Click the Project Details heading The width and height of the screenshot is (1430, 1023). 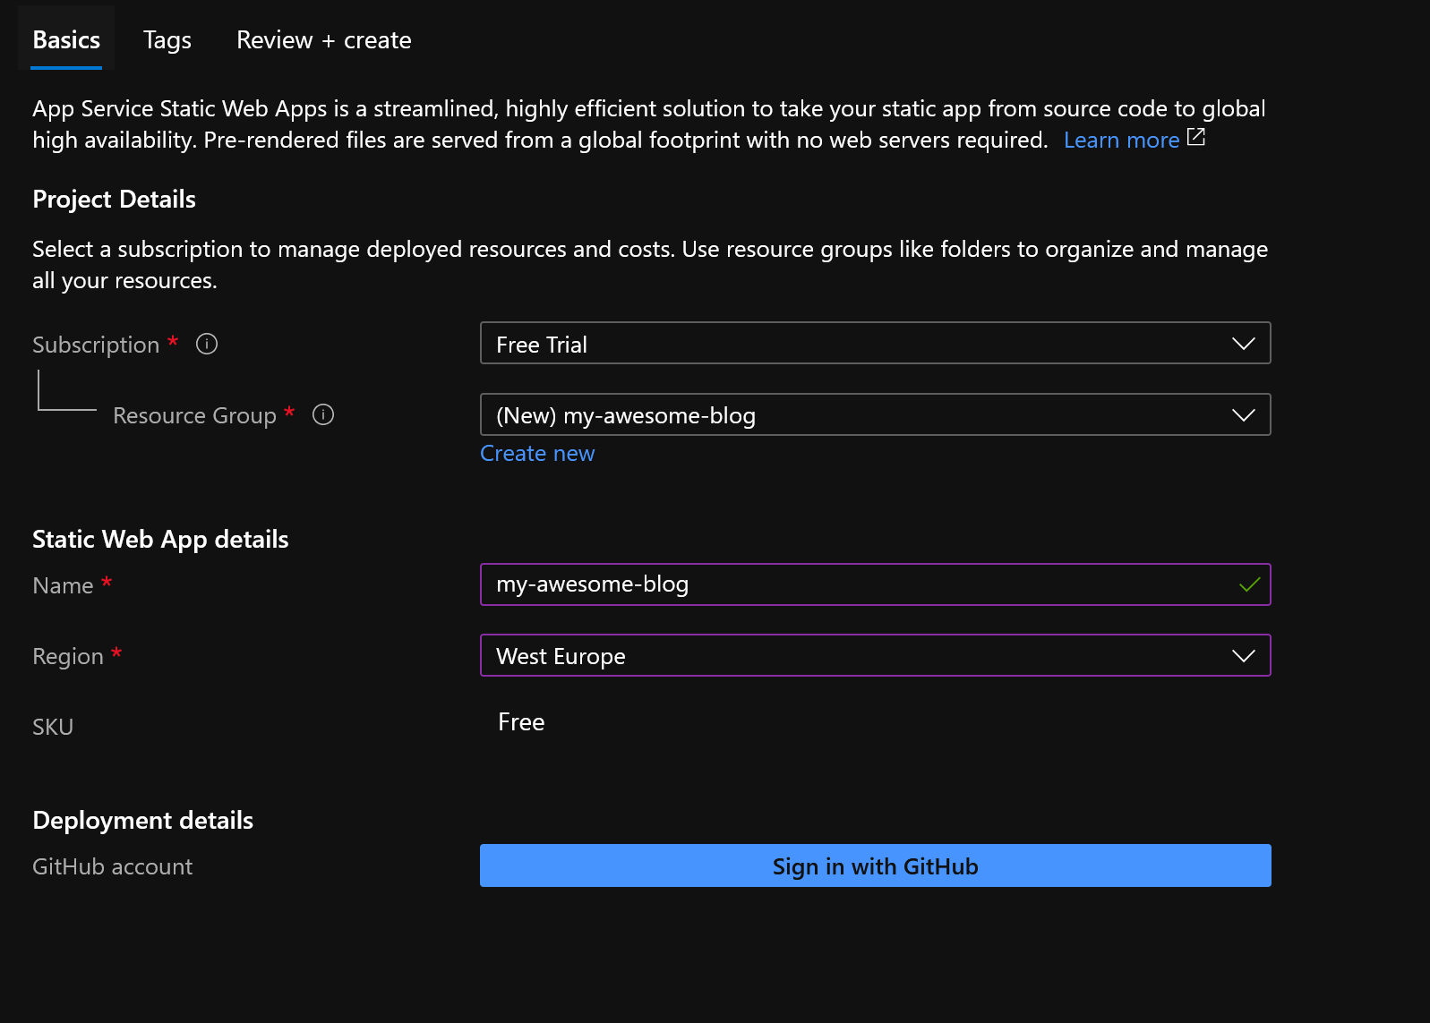coord(114,200)
